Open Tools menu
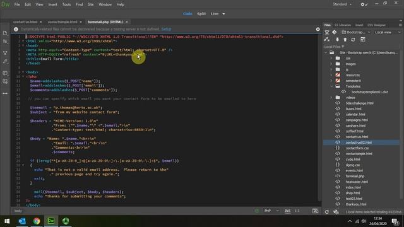This screenshot has height=227, width=404. click(66, 4)
